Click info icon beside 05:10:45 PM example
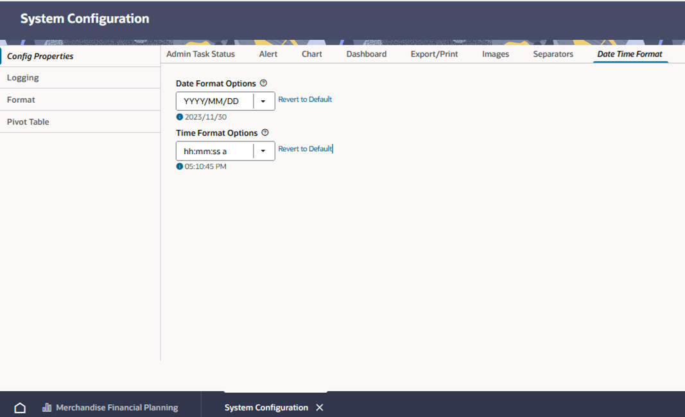 (180, 166)
